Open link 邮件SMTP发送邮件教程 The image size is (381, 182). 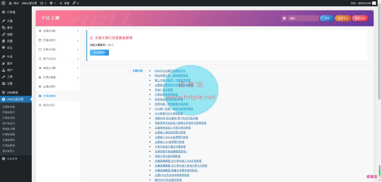pos(168,180)
